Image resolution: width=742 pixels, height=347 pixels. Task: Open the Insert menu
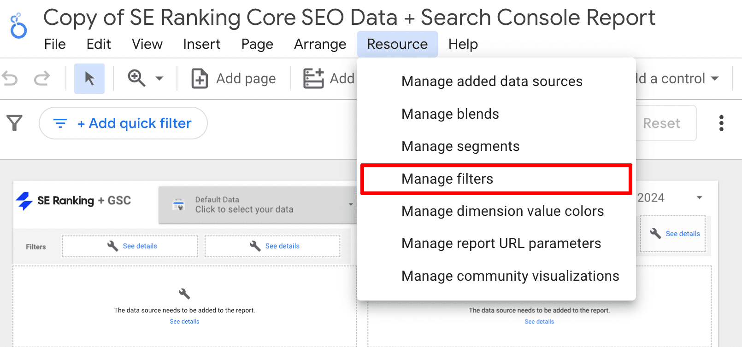click(202, 44)
